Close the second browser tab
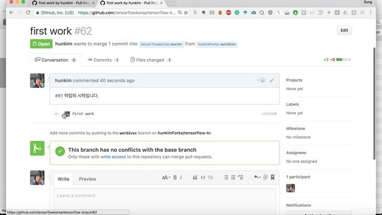The image size is (382, 215). (x=161, y=3)
